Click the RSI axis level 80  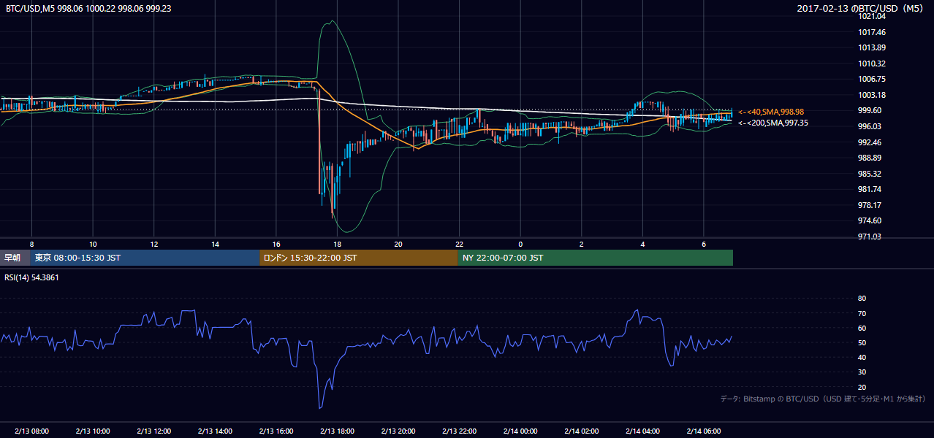pyautogui.click(x=862, y=299)
